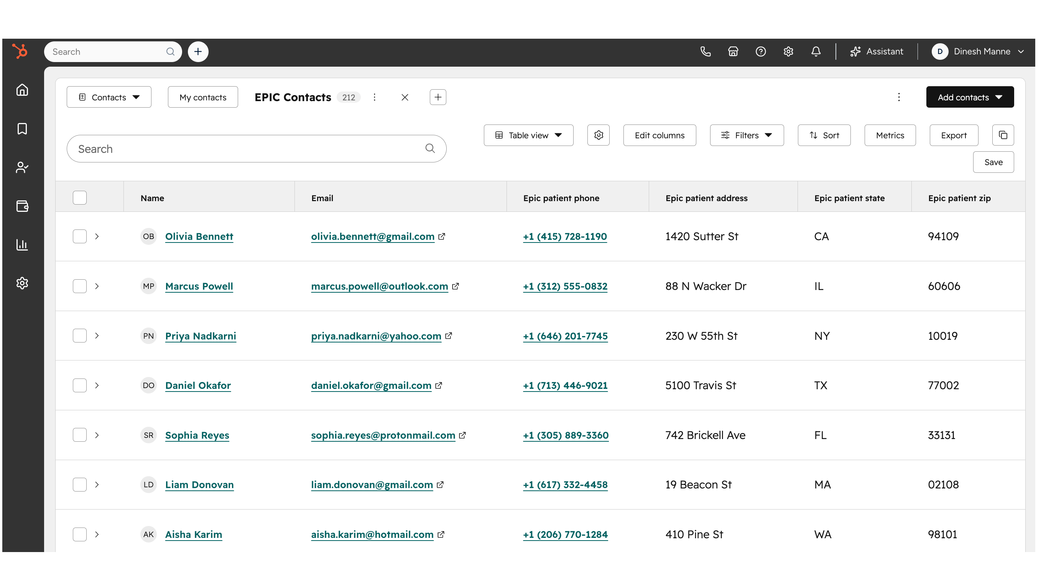This screenshot has width=1041, height=585.
Task: Open sophia.reyes@protonmail.com external link icon
Action: click(x=462, y=435)
